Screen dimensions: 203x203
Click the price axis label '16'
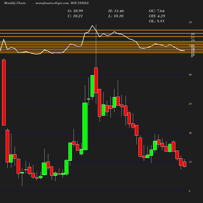190,133
